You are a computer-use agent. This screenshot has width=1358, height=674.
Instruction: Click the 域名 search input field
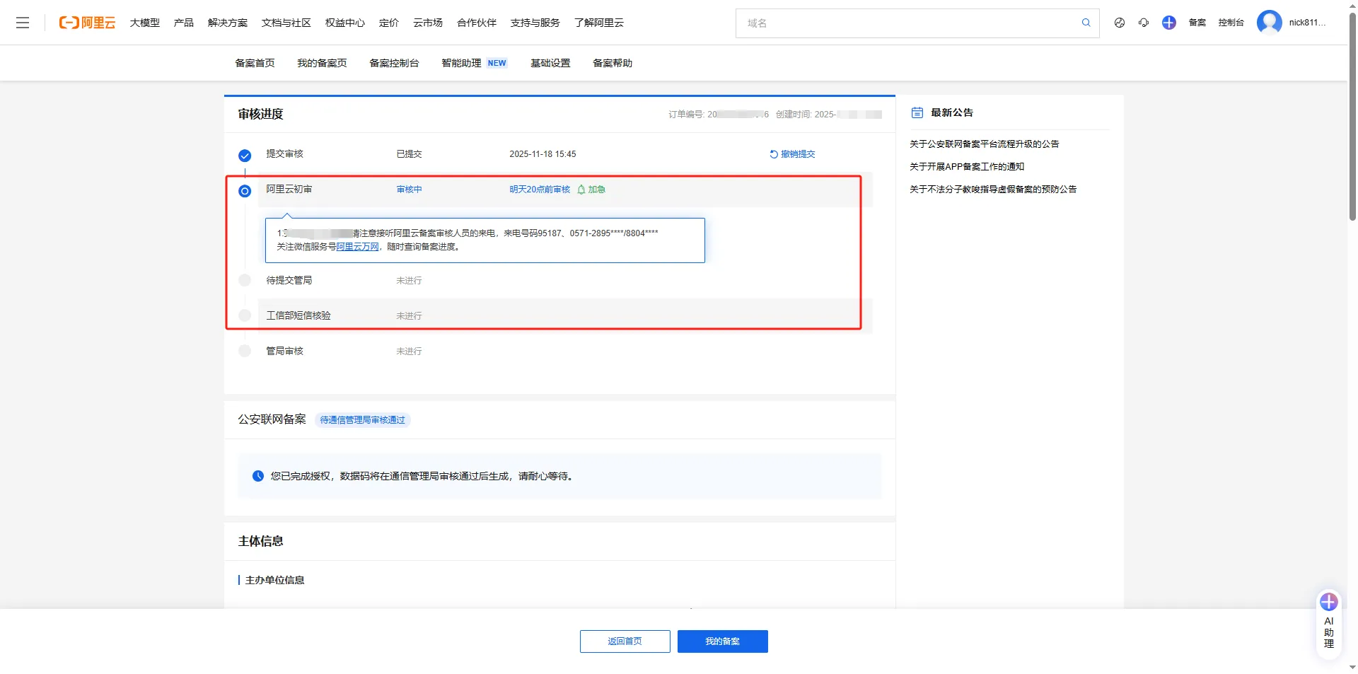pos(905,23)
